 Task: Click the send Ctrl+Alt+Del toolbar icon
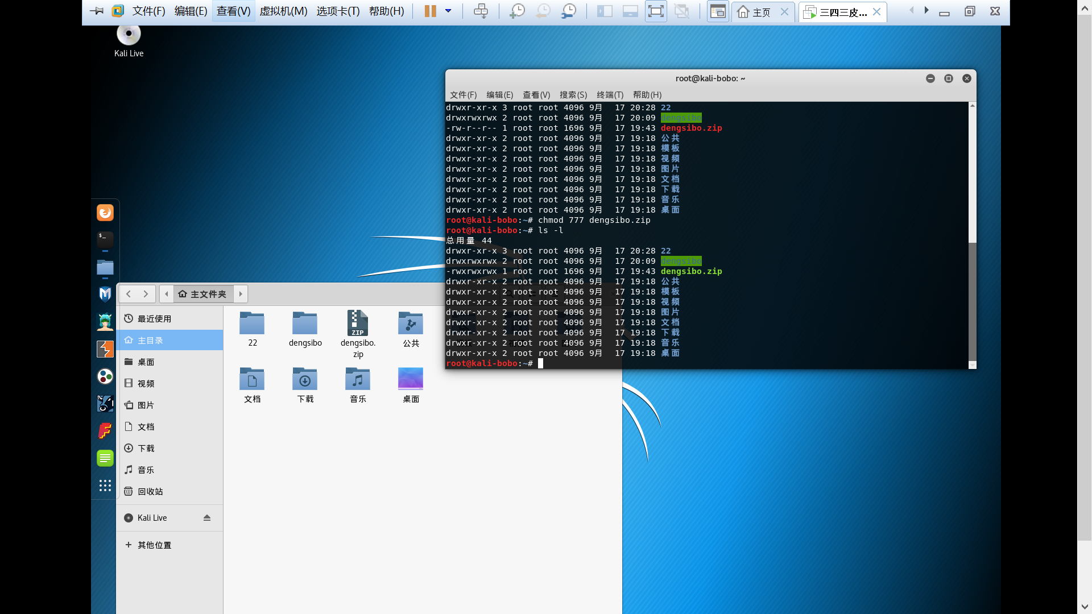pyautogui.click(x=481, y=11)
